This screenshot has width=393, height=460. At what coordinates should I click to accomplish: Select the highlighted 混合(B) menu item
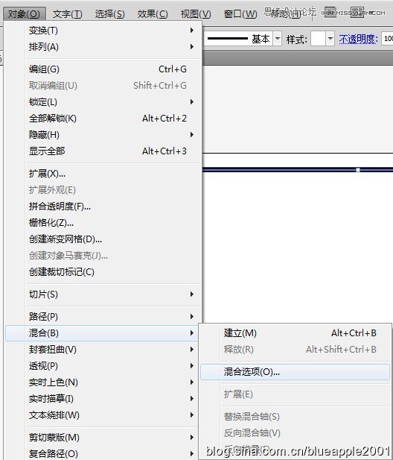tap(103, 333)
